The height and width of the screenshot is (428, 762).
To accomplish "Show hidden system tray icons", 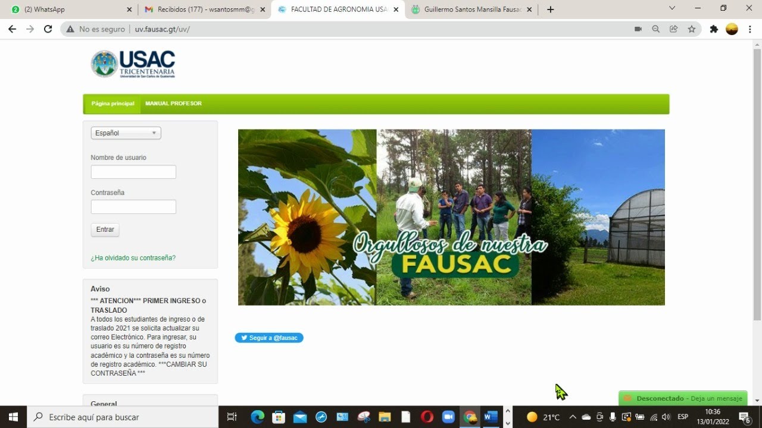I will (573, 417).
